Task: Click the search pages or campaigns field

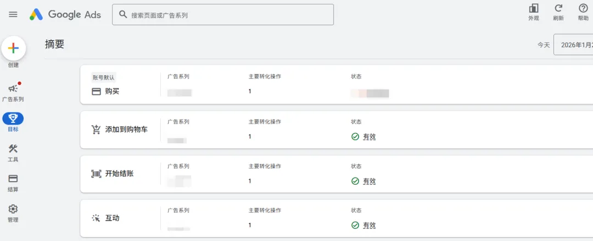Action: pyautogui.click(x=231, y=15)
